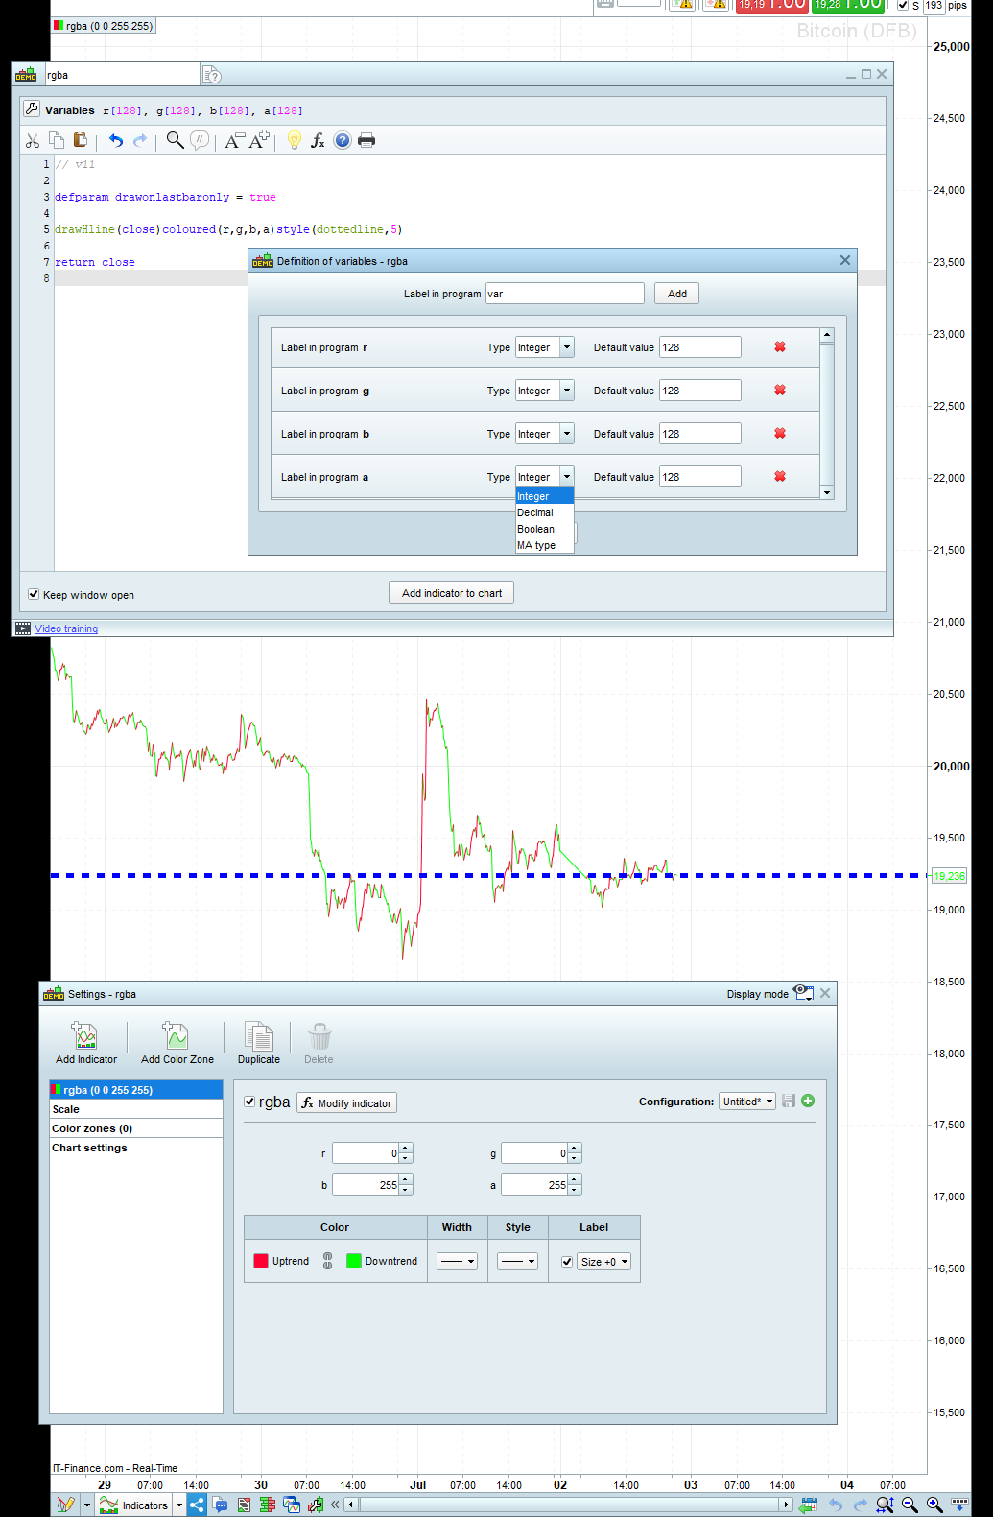This screenshot has width=993, height=1517.
Task: Expand the Indicators dropdown arrow
Action: coord(179,1505)
